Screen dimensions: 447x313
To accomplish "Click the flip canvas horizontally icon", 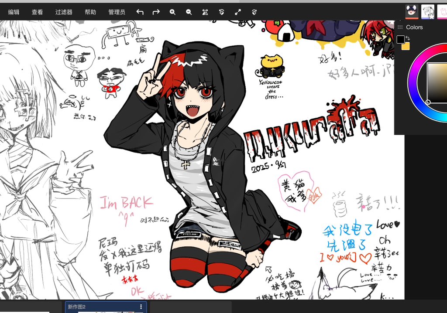I will [x=205, y=12].
